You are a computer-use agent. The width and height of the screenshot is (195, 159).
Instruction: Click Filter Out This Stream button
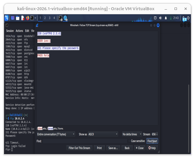pos(79,148)
